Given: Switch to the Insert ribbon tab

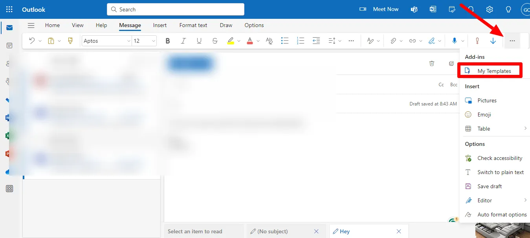Looking at the screenshot, I should pyautogui.click(x=160, y=25).
